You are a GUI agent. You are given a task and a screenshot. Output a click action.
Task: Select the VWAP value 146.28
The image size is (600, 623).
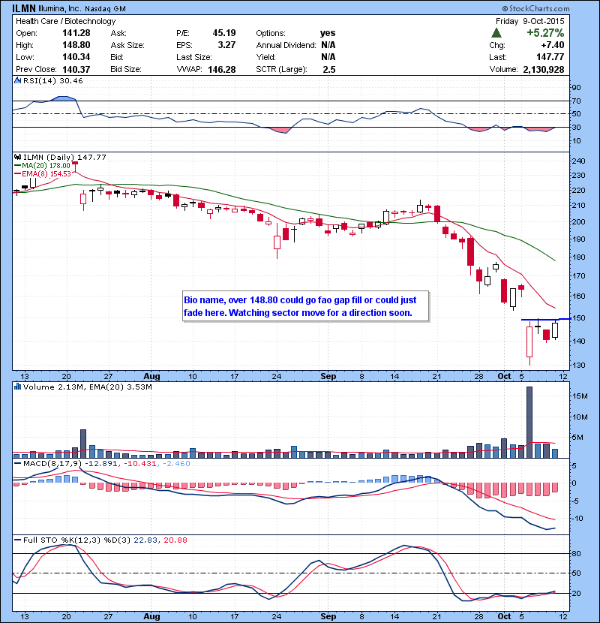point(221,70)
